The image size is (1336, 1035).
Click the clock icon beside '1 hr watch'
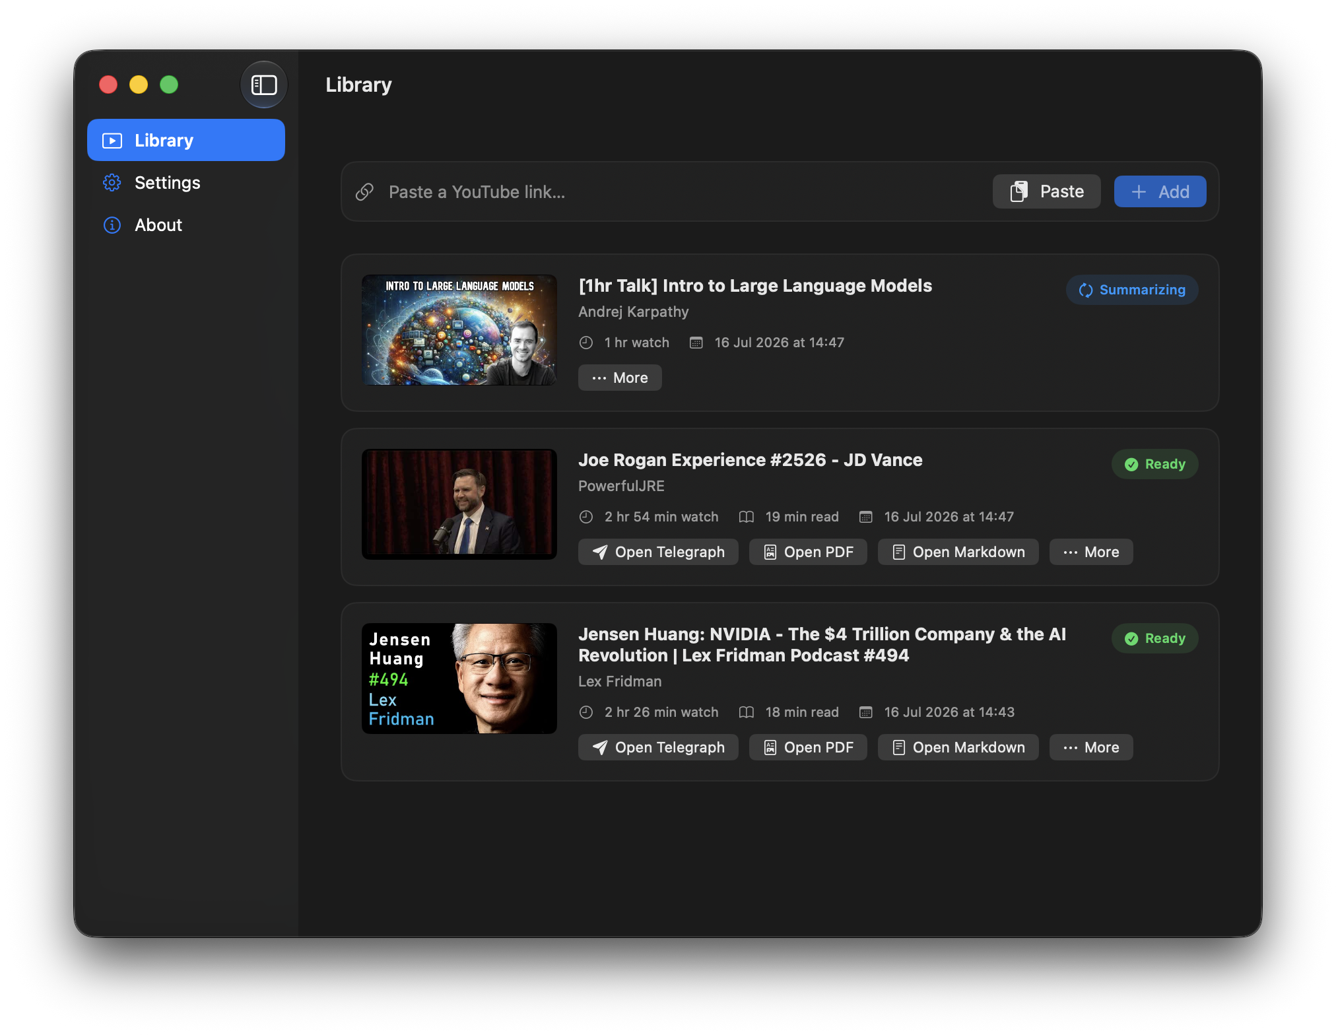[586, 343]
